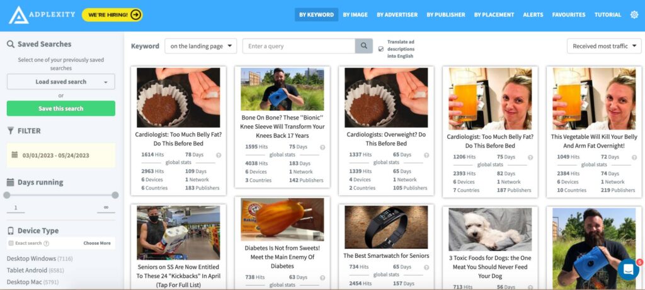Screen dimensions: 645x290
Task: Click the date range 03/01/2023 - 05/24/2023 field
Action: coord(61,155)
